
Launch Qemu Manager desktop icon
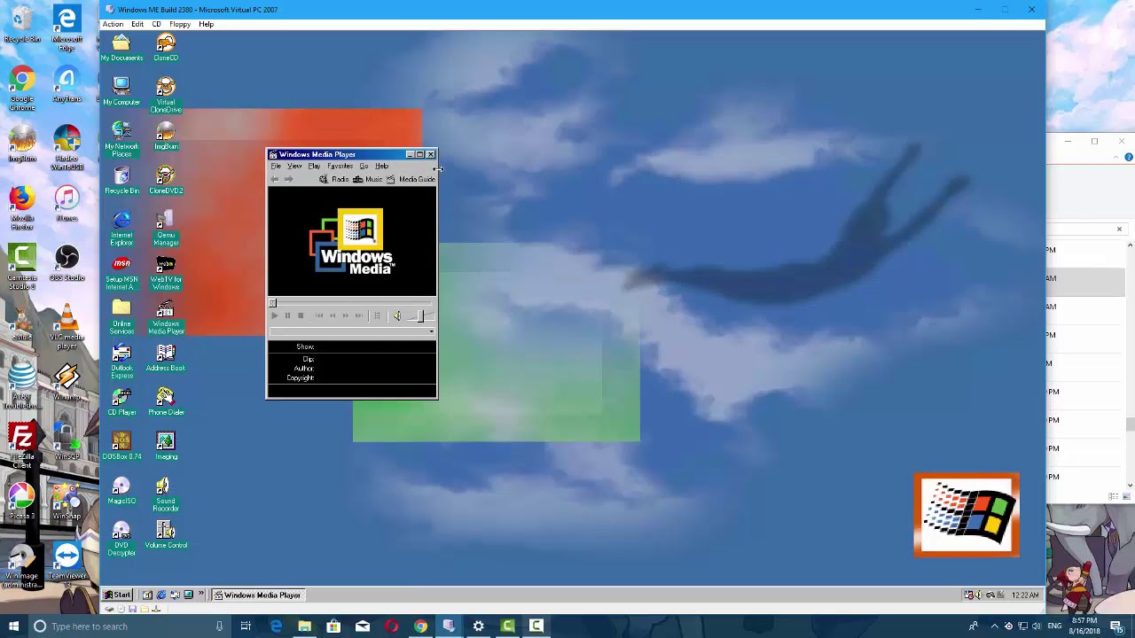pos(166,228)
